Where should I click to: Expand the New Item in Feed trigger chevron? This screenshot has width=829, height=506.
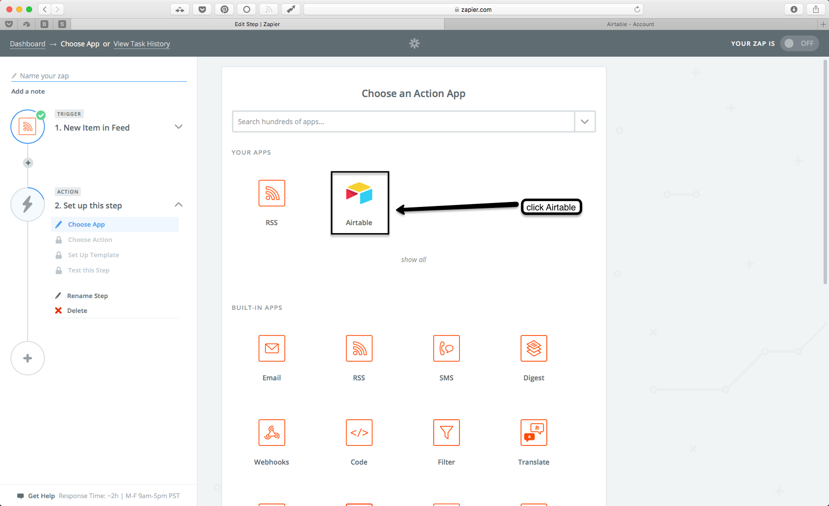(x=179, y=127)
